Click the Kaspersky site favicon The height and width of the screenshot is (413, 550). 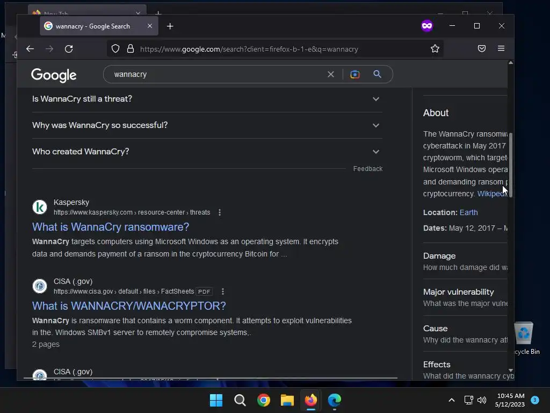click(40, 207)
